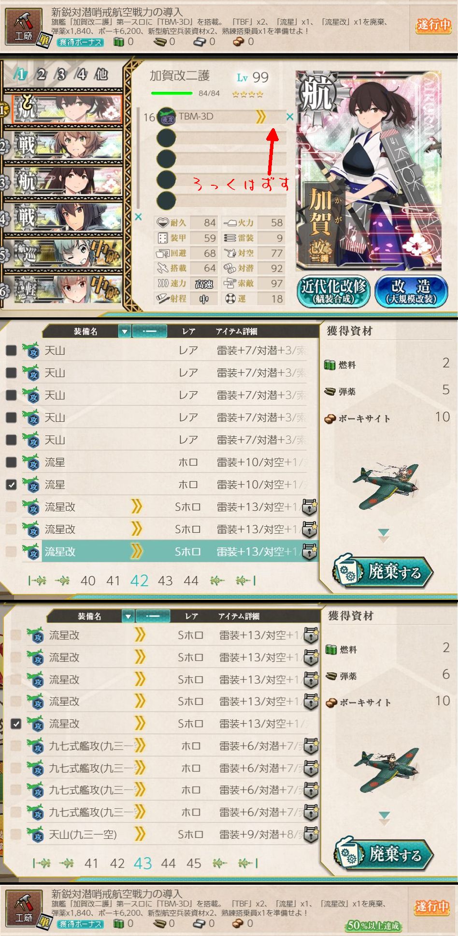The height and width of the screenshot is (936, 458).
Task: Click the x icon left of the stats panel
Action: point(138,217)
